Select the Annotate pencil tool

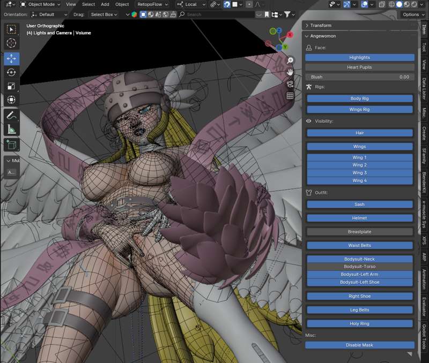tap(12, 115)
